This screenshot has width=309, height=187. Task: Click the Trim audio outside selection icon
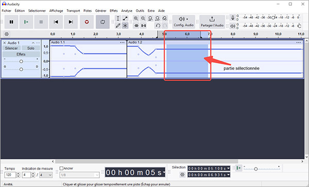coord(136,26)
